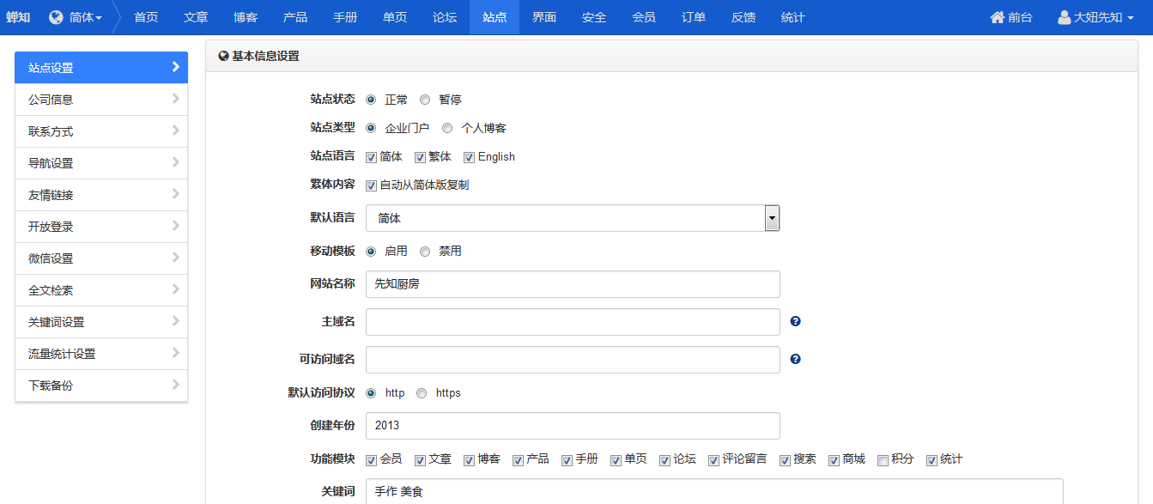Open 微信设置 sidebar page
The width and height of the screenshot is (1153, 504).
[x=101, y=258]
